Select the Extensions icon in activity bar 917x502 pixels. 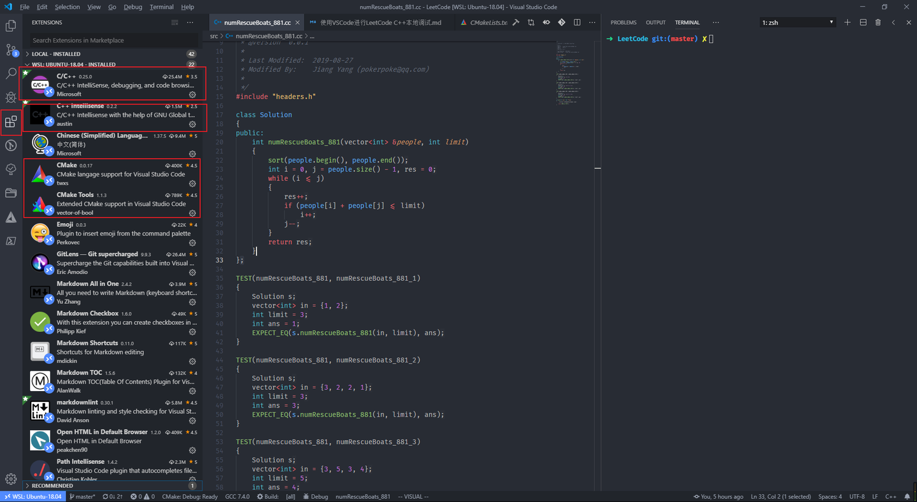(x=10, y=122)
